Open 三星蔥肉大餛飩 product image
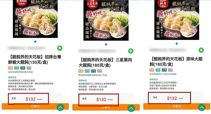This screenshot has width=211, height=114. (106, 20)
